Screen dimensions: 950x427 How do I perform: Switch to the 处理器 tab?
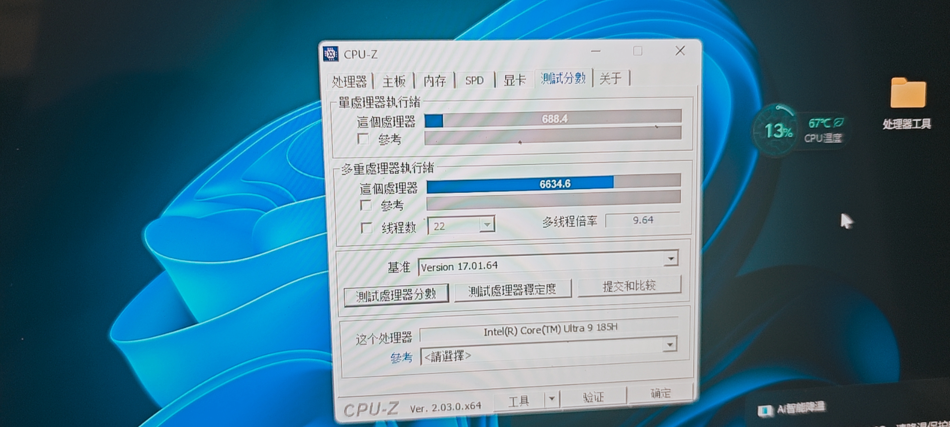pos(349,81)
